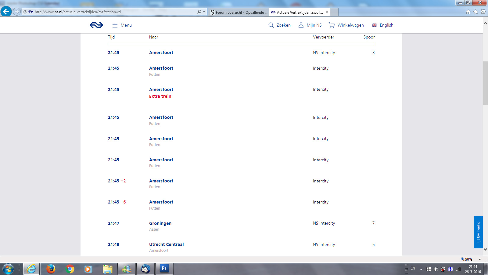The image size is (488, 275).
Task: Open the 21:45 +2 Amersfoort departure
Action: point(241,184)
